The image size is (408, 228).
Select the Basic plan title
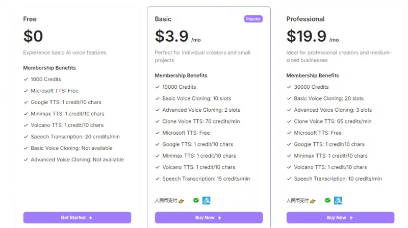(x=163, y=19)
